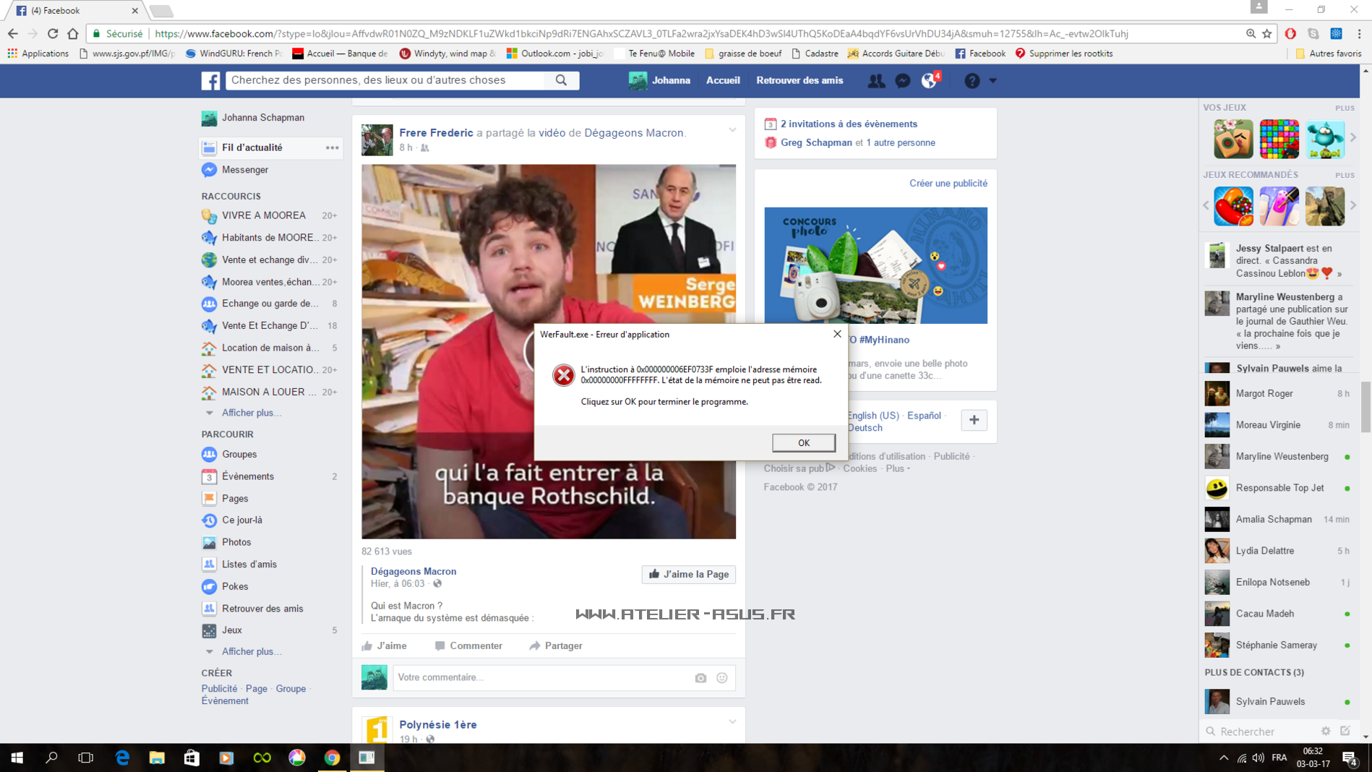This screenshot has width=1372, height=772.
Task: Open account dropdown arrow in top bar
Action: [993, 81]
